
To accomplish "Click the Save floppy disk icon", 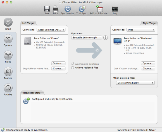I will pos(47,9).
